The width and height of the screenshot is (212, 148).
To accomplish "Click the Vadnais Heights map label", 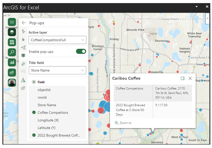I will pos(185,50).
